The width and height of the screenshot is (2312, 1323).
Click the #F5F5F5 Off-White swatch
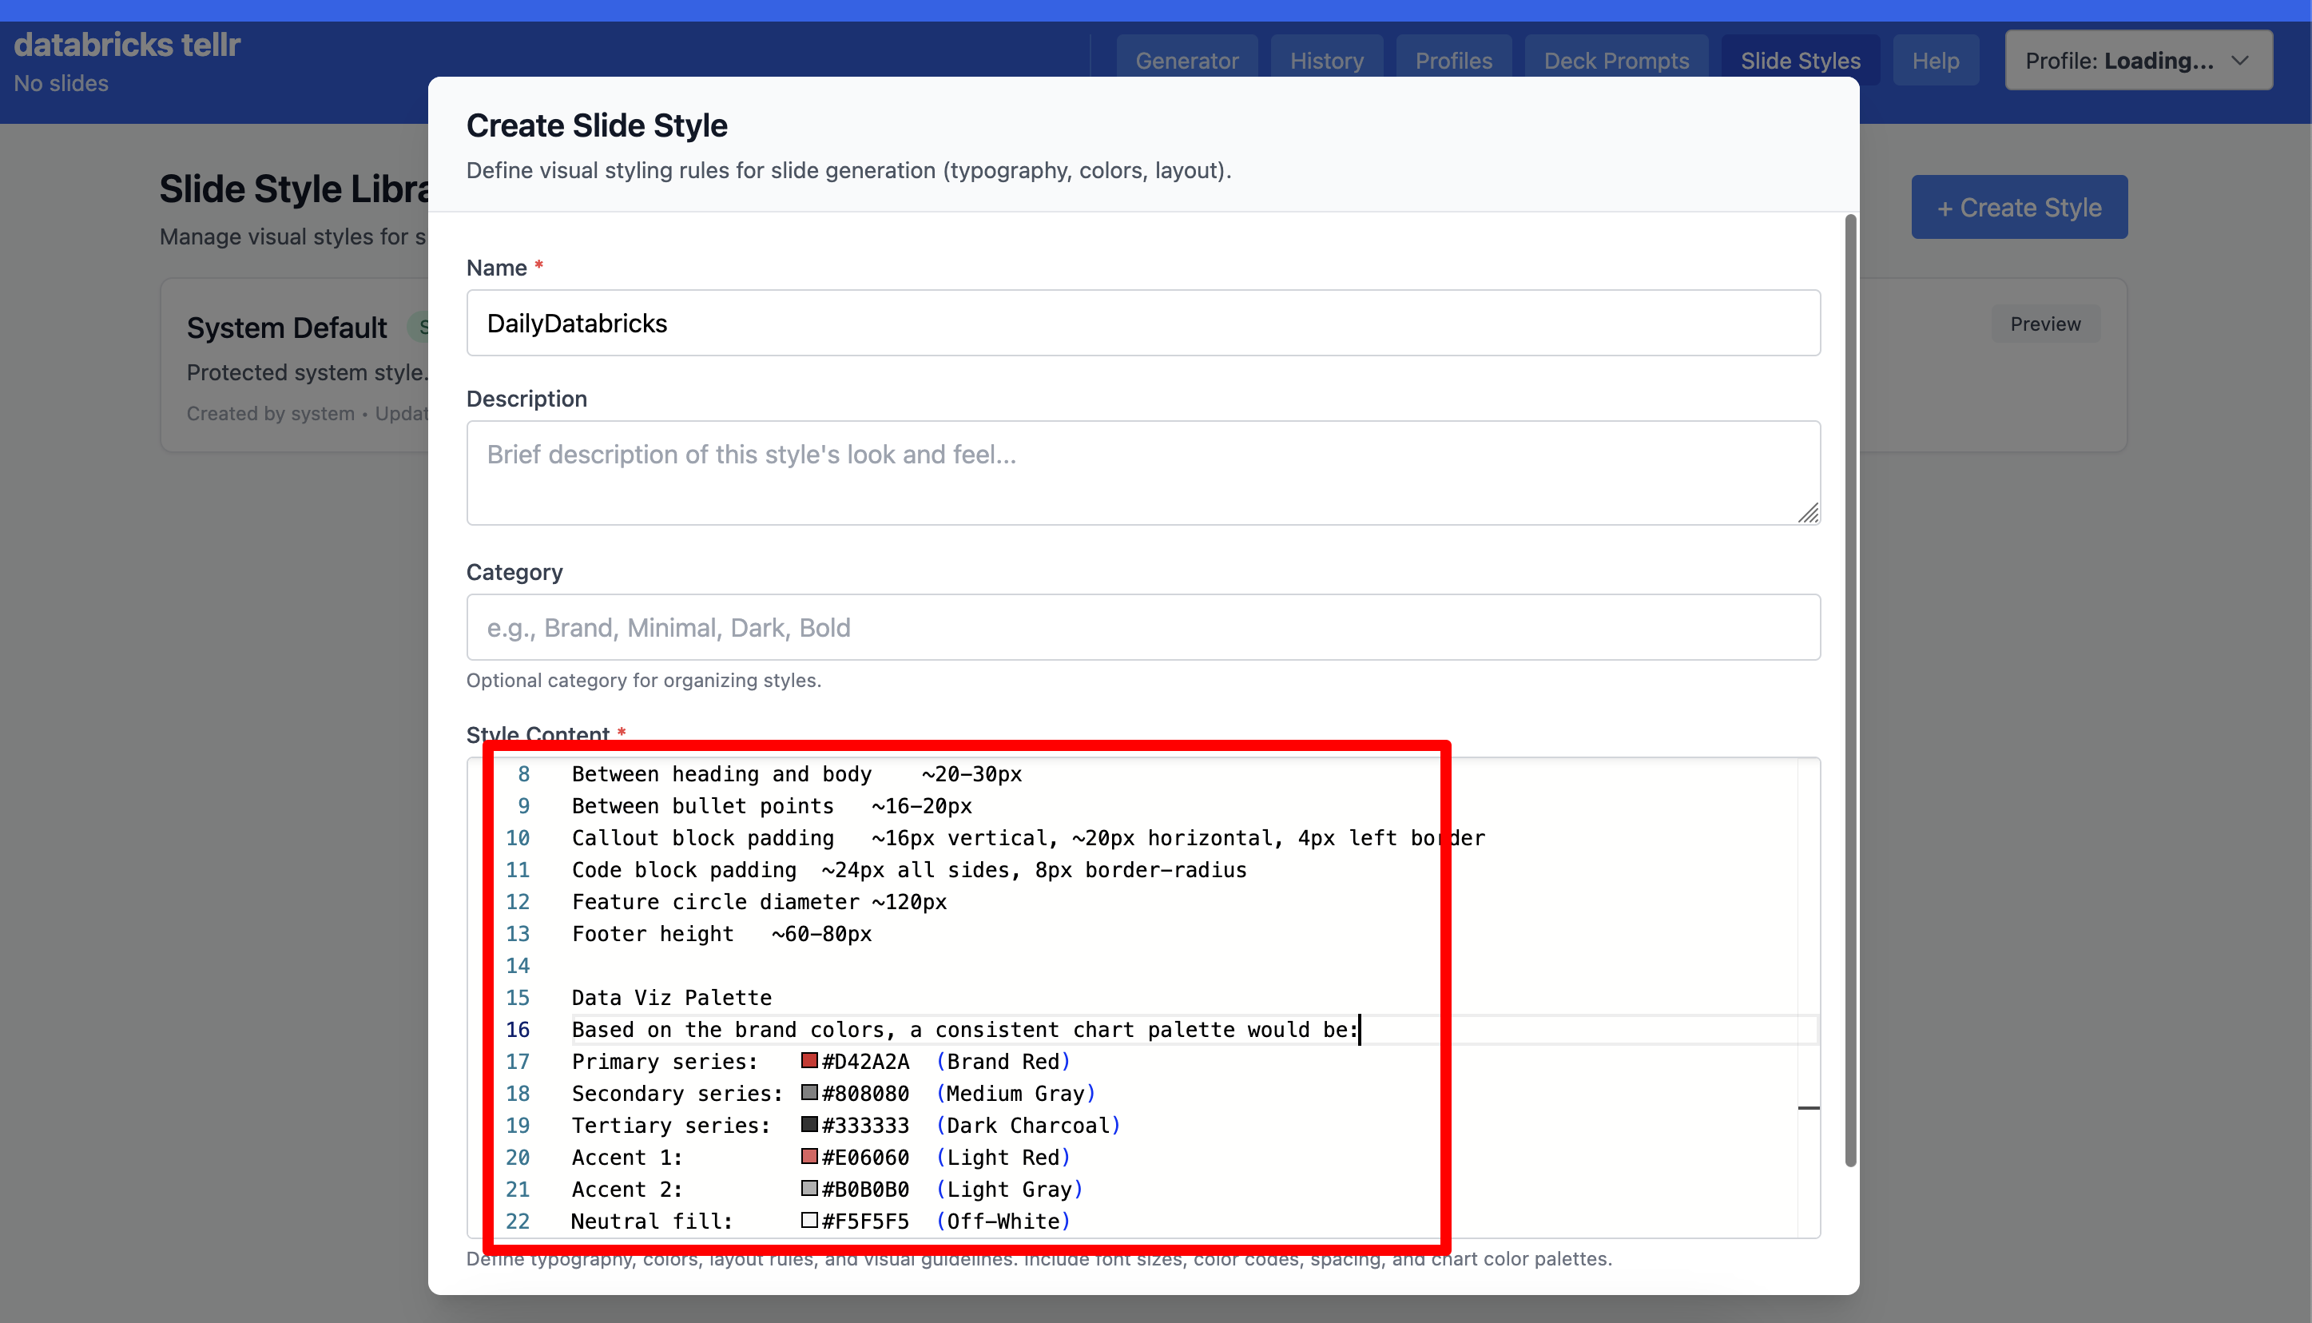pyautogui.click(x=808, y=1219)
